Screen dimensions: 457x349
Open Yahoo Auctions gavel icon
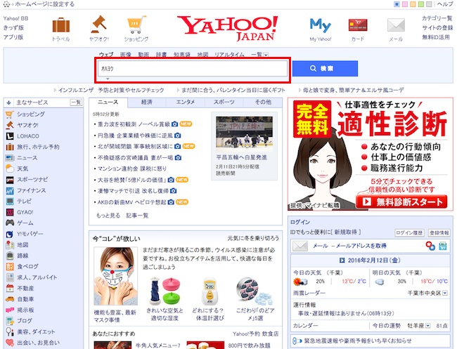point(98,25)
